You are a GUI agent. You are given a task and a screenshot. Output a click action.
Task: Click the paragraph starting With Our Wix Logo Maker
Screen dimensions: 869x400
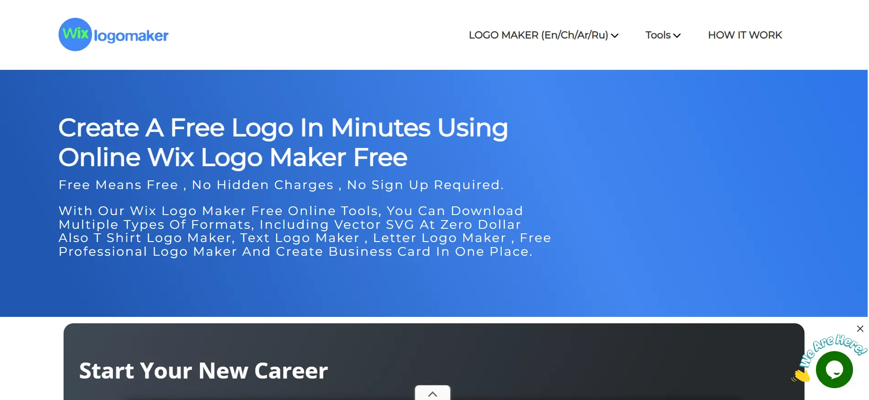(x=305, y=231)
